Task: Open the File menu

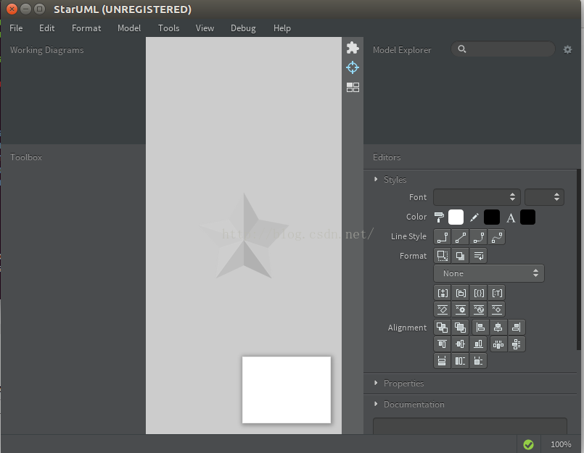Action: (x=16, y=28)
